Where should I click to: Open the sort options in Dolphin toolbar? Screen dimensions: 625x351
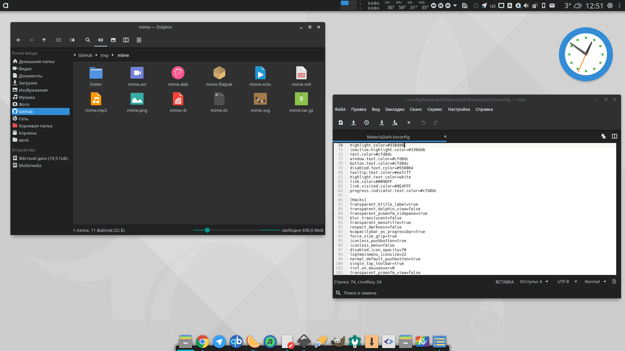coord(72,40)
